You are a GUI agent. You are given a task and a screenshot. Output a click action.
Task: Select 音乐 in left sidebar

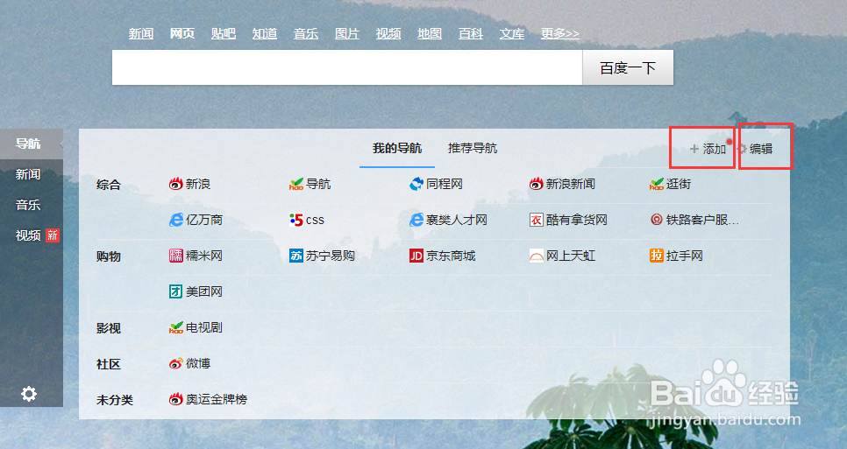coord(28,205)
